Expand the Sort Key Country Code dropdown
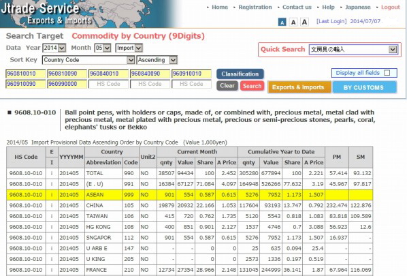 coord(88,60)
